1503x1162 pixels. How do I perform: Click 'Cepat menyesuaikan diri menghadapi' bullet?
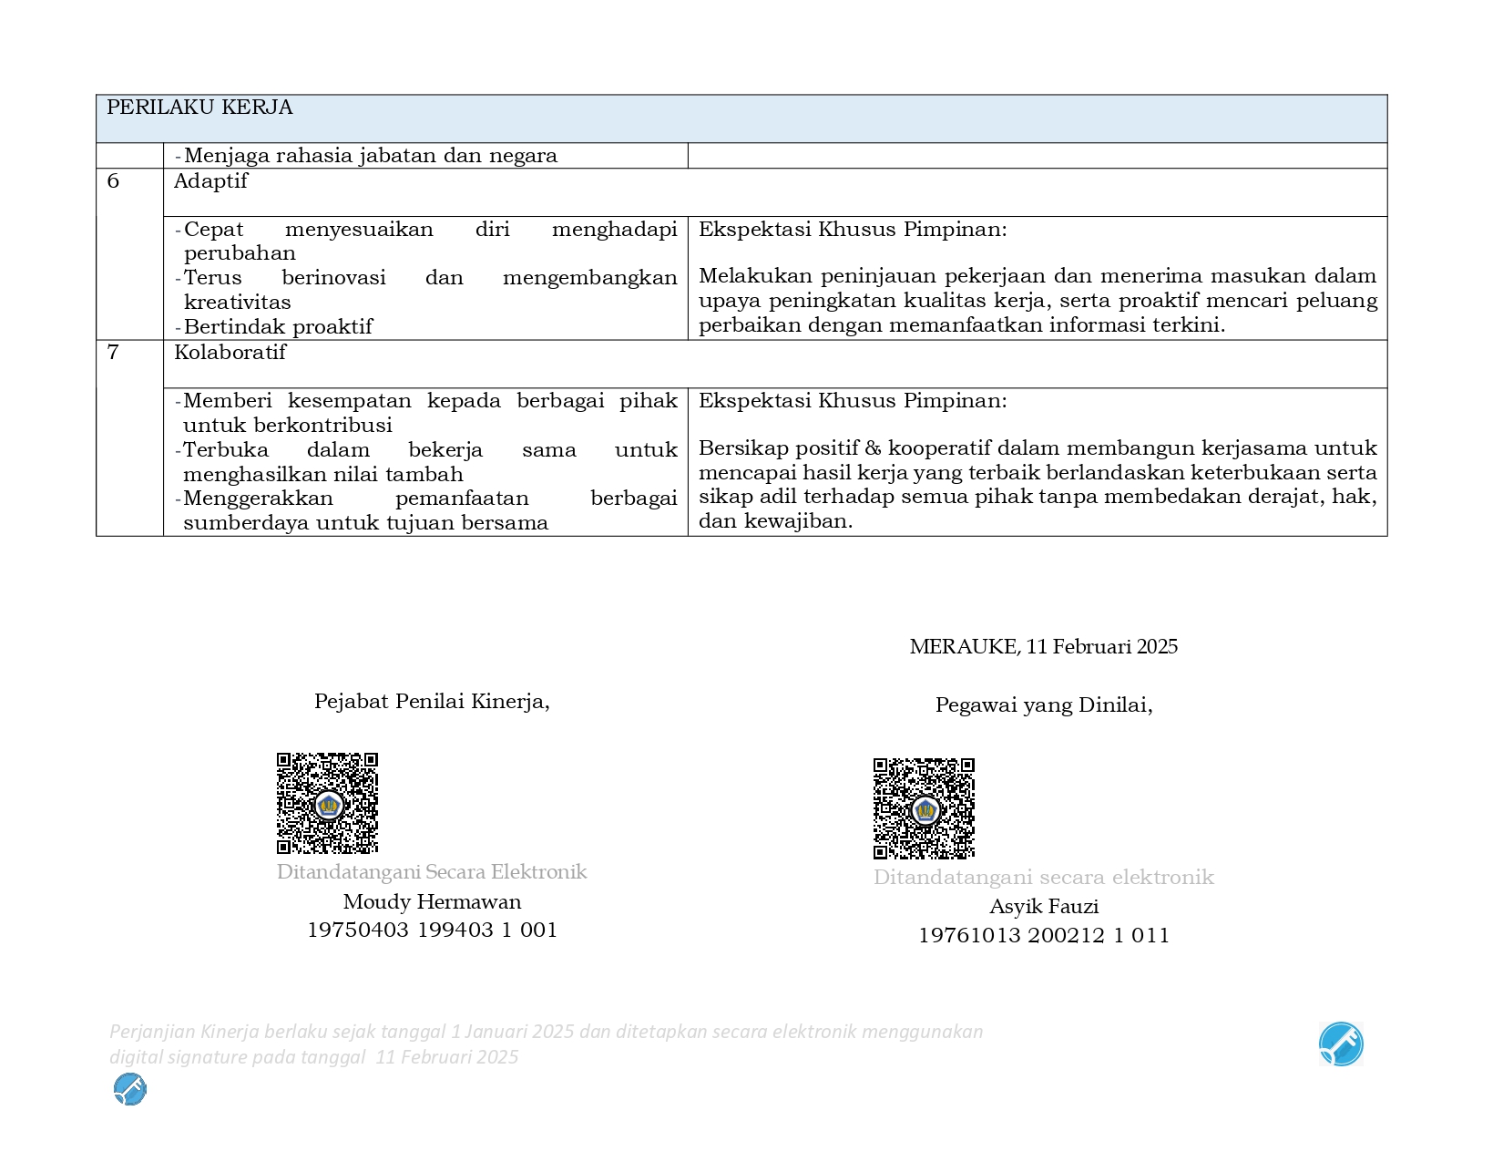pyautogui.click(x=425, y=241)
